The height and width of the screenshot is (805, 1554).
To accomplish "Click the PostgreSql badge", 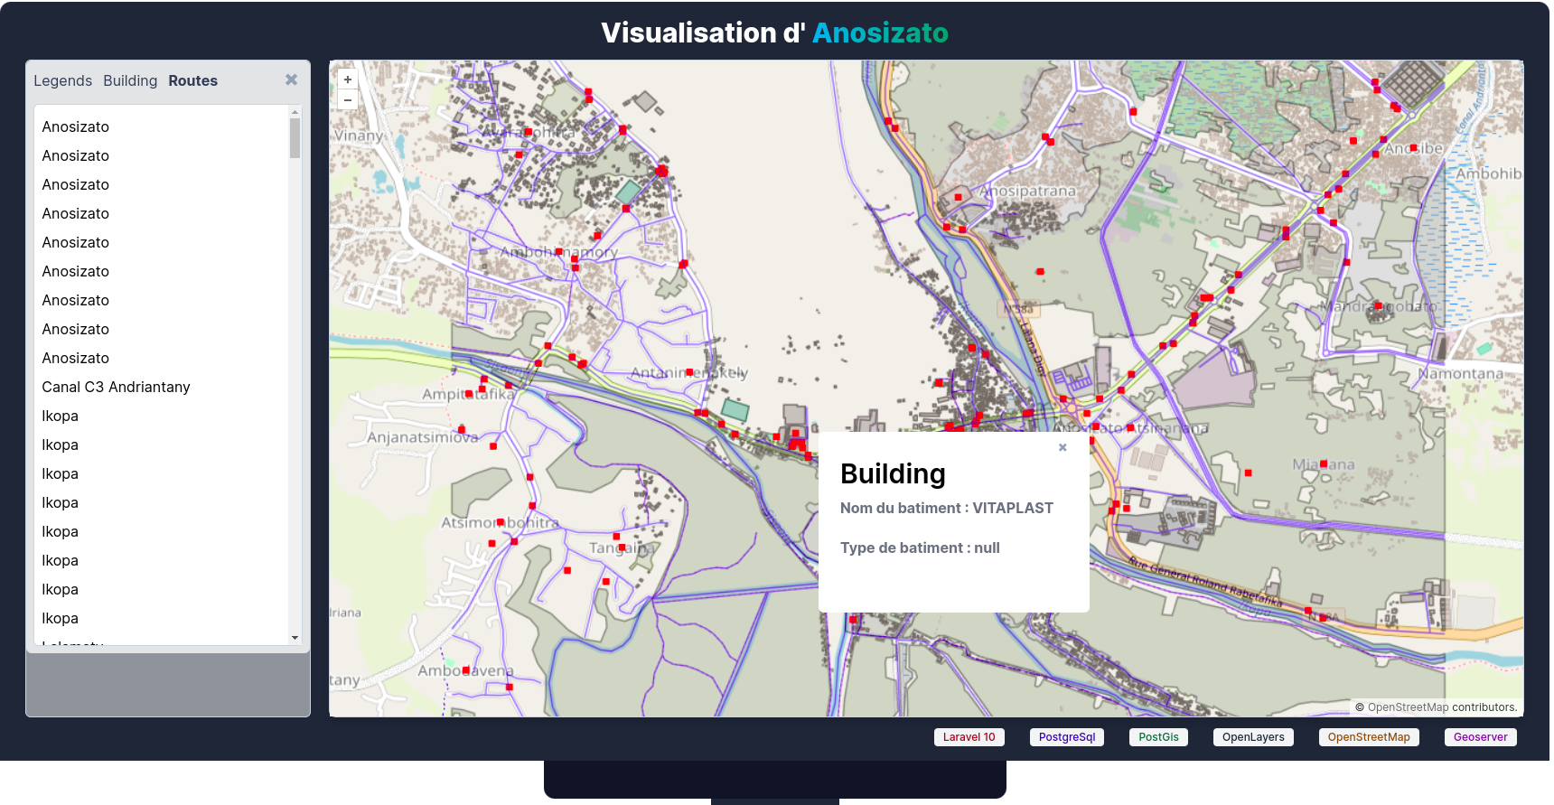I will tap(1066, 737).
